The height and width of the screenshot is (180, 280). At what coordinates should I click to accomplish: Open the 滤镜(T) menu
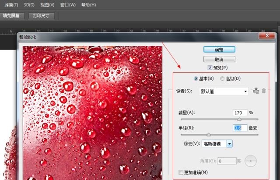point(10,5)
